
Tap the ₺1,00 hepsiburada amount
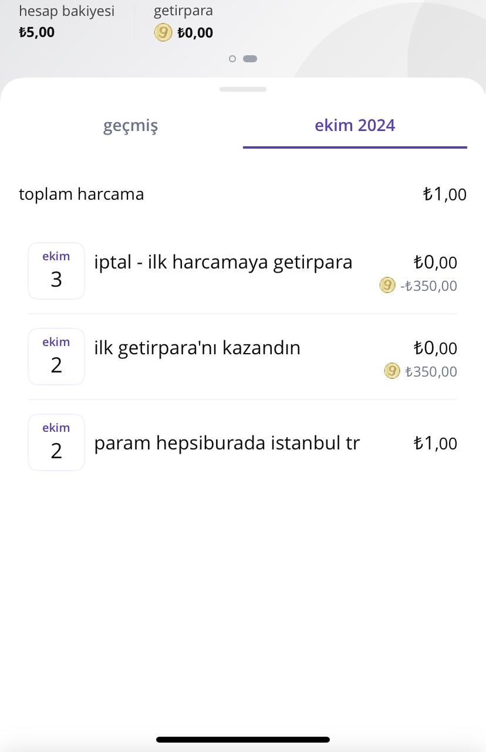point(435,443)
